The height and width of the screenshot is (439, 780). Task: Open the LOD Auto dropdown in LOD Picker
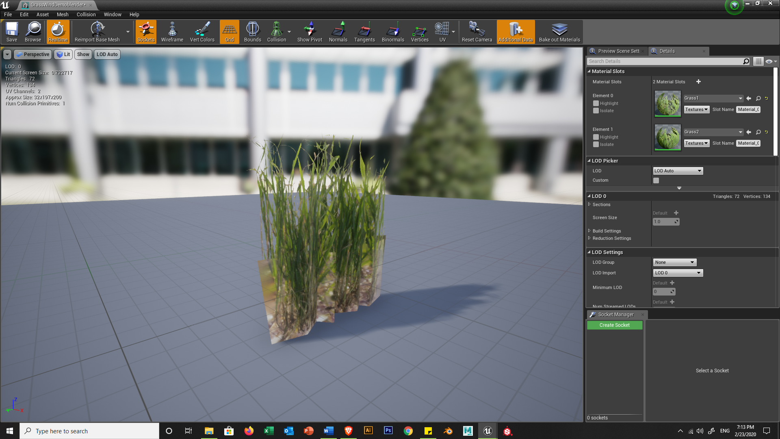pos(678,171)
